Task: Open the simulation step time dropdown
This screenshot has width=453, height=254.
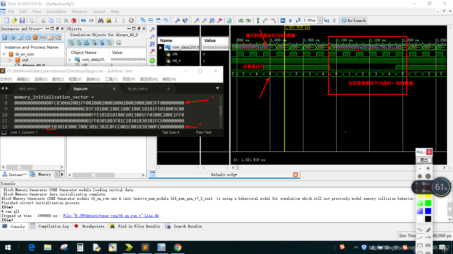Action: [x=320, y=20]
